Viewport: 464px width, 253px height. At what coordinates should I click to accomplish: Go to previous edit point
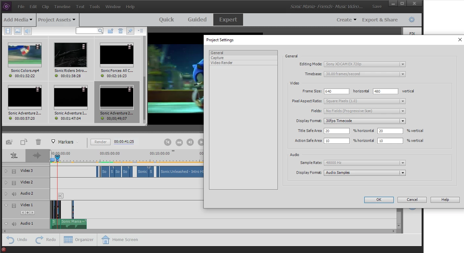(x=168, y=142)
